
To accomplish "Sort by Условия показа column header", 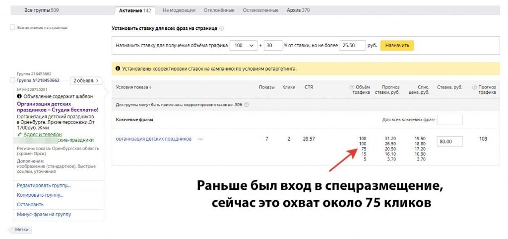I will coord(133,87).
